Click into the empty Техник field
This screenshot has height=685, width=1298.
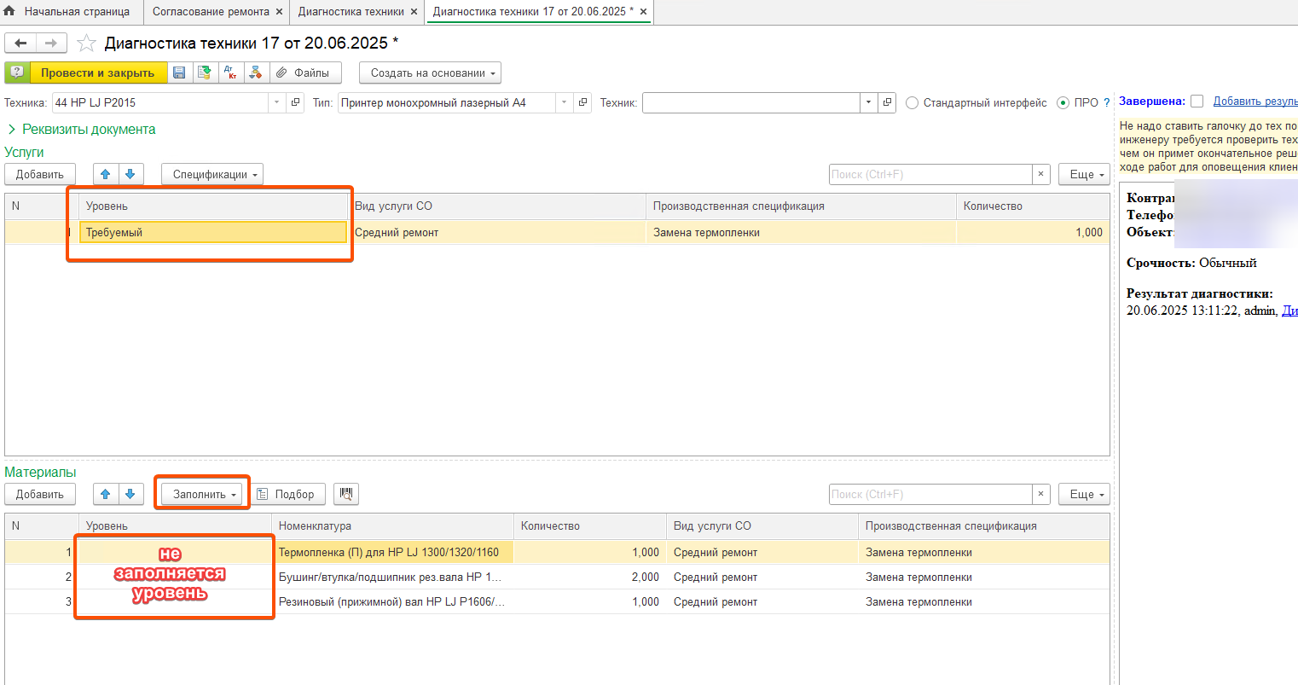750,102
